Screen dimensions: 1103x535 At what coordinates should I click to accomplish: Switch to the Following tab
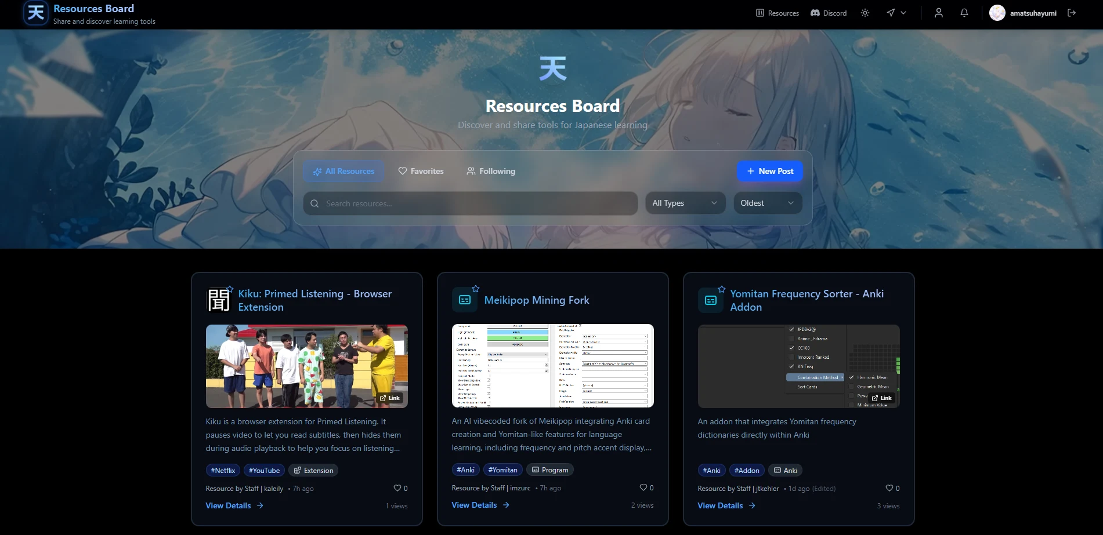491,171
